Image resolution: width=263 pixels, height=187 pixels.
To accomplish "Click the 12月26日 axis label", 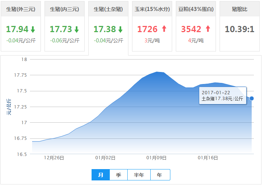I will (x=54, y=158).
